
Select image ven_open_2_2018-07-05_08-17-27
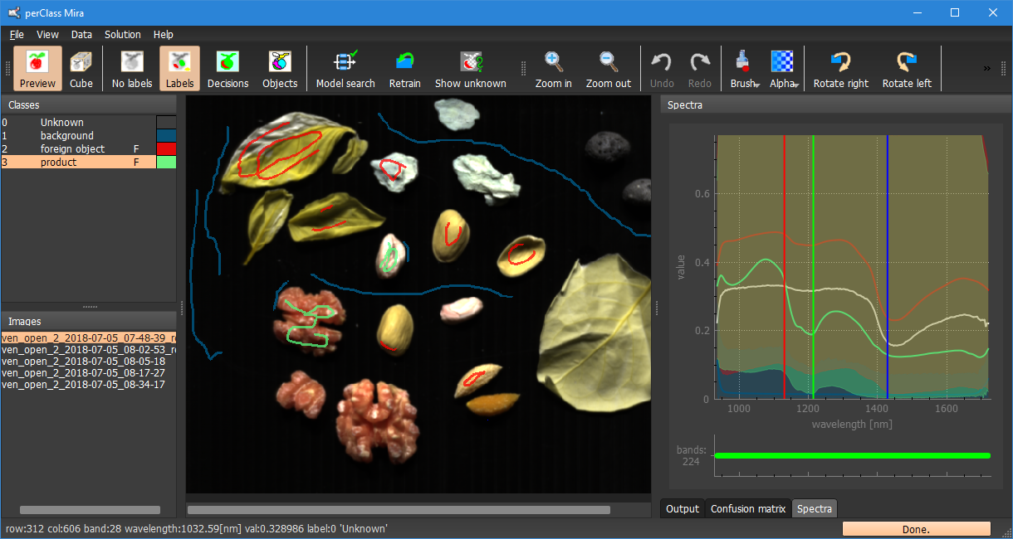83,373
